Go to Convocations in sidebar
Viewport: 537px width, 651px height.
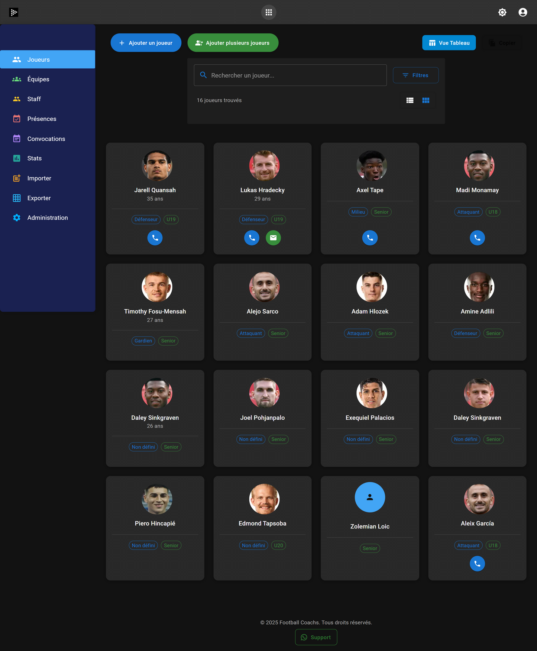[x=46, y=139]
